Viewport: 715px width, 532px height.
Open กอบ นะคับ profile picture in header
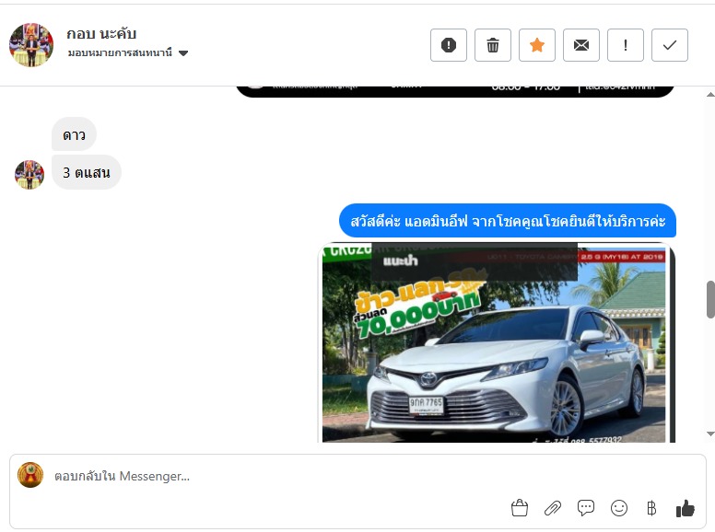click(31, 45)
